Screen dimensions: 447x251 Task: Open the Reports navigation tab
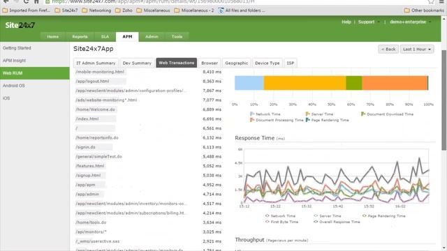tap(80, 37)
